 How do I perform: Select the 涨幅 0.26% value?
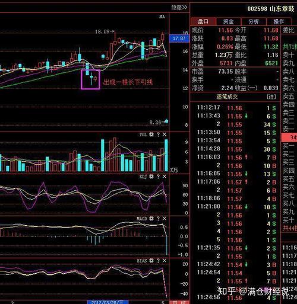pos(225,47)
